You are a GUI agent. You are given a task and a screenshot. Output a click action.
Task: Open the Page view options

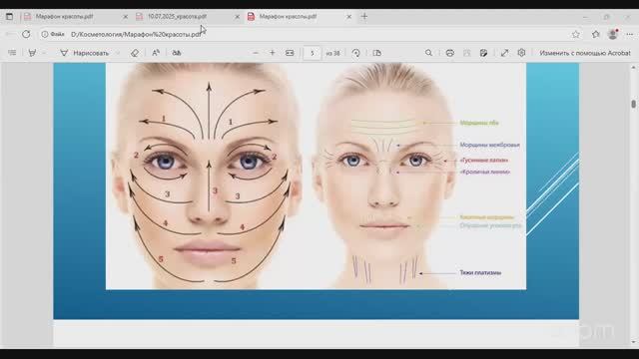tap(377, 53)
